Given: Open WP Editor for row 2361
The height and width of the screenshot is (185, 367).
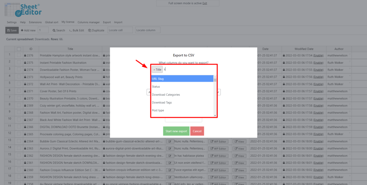Looking at the screenshot, I should (x=218, y=163).
